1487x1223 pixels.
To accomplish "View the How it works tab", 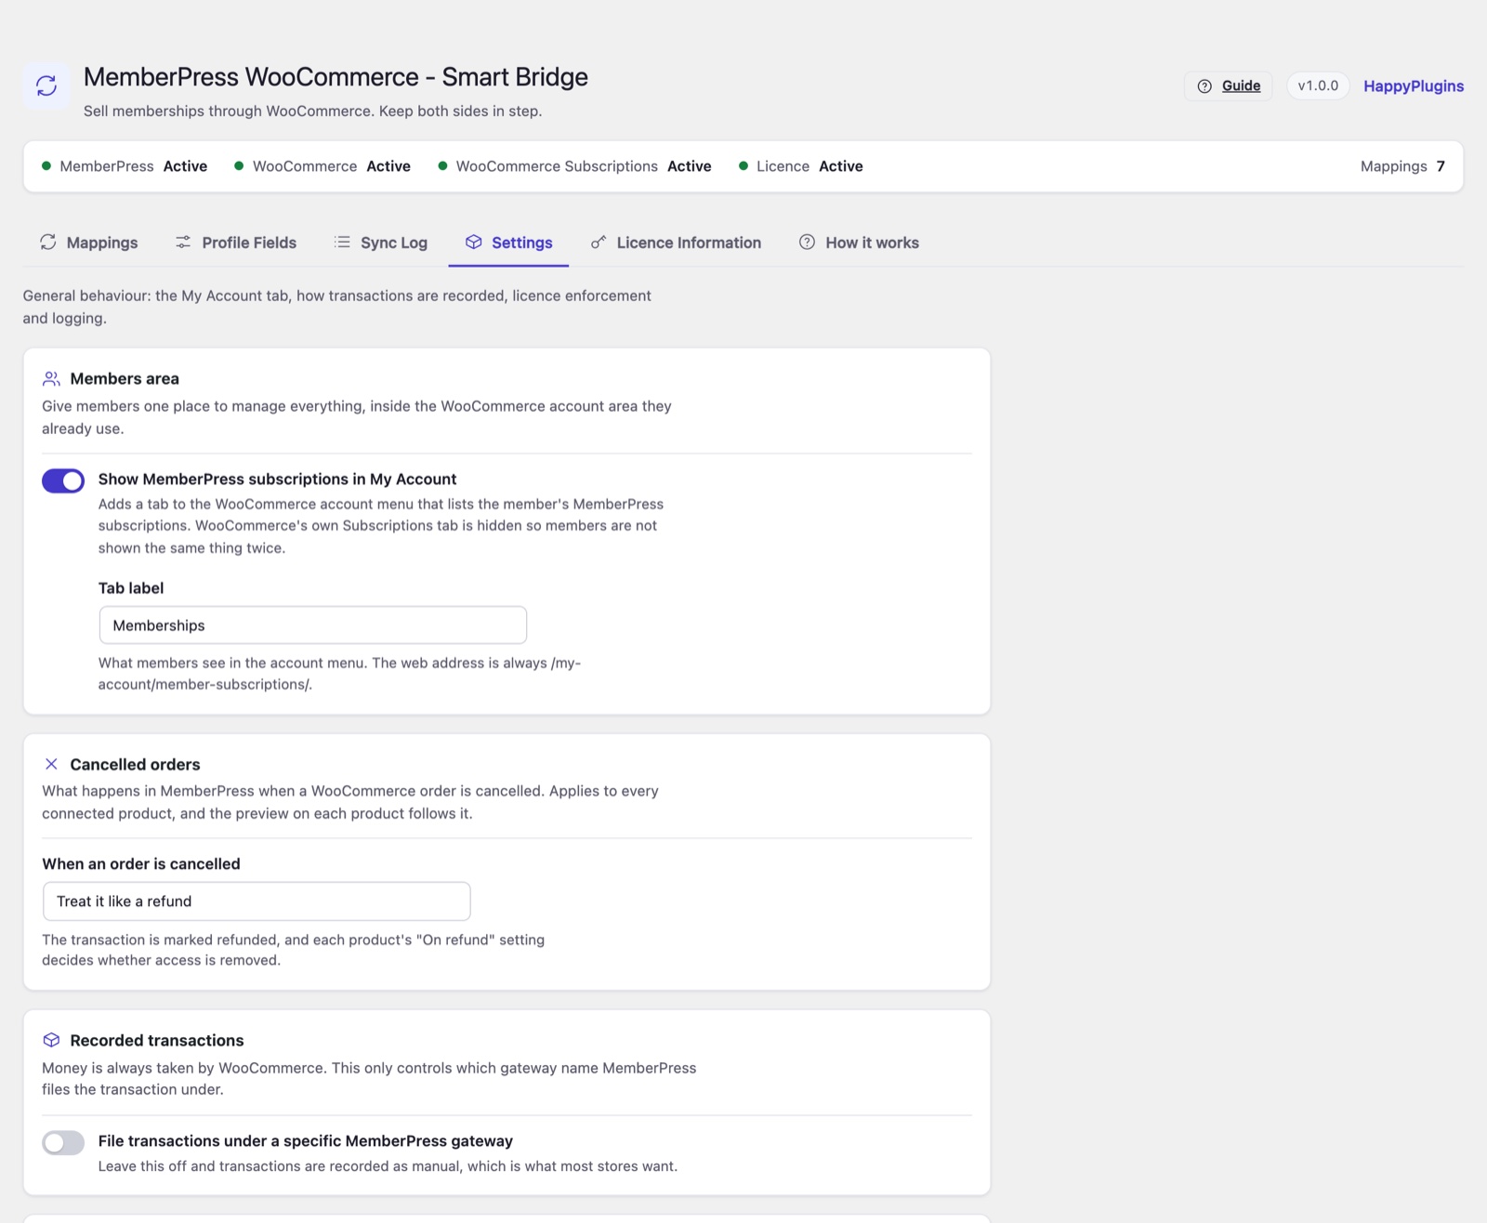I will click(859, 243).
